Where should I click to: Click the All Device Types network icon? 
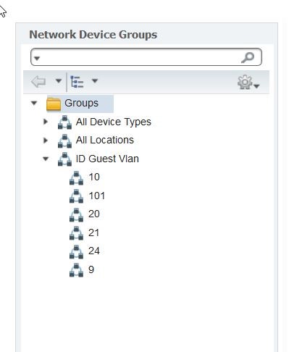[64, 122]
